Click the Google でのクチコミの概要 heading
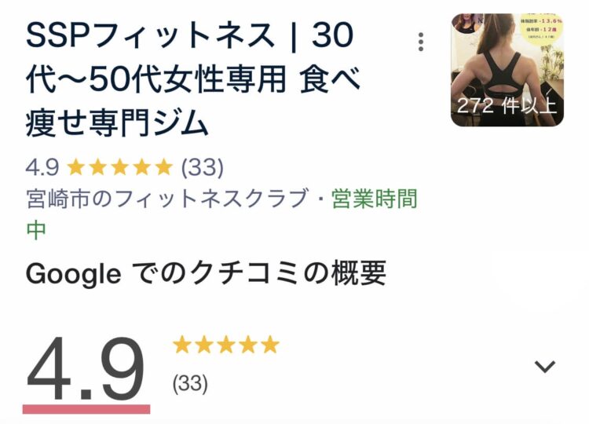This screenshot has height=424, width=589. tap(206, 273)
